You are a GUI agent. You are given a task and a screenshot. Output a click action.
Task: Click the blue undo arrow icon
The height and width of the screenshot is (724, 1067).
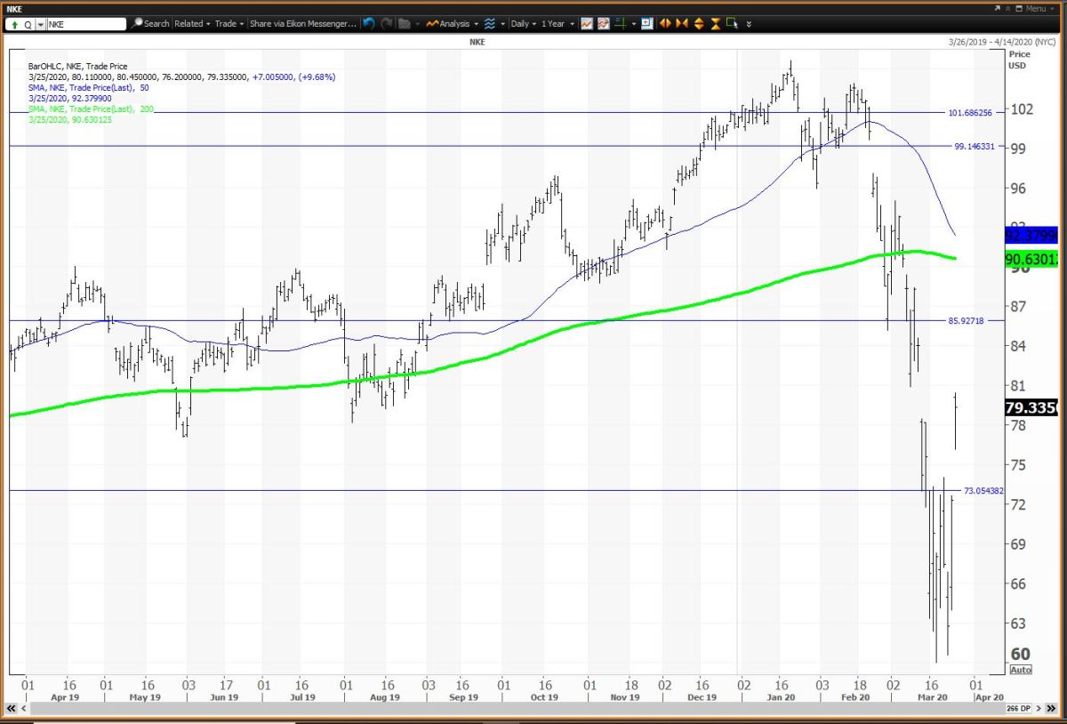pos(369,24)
